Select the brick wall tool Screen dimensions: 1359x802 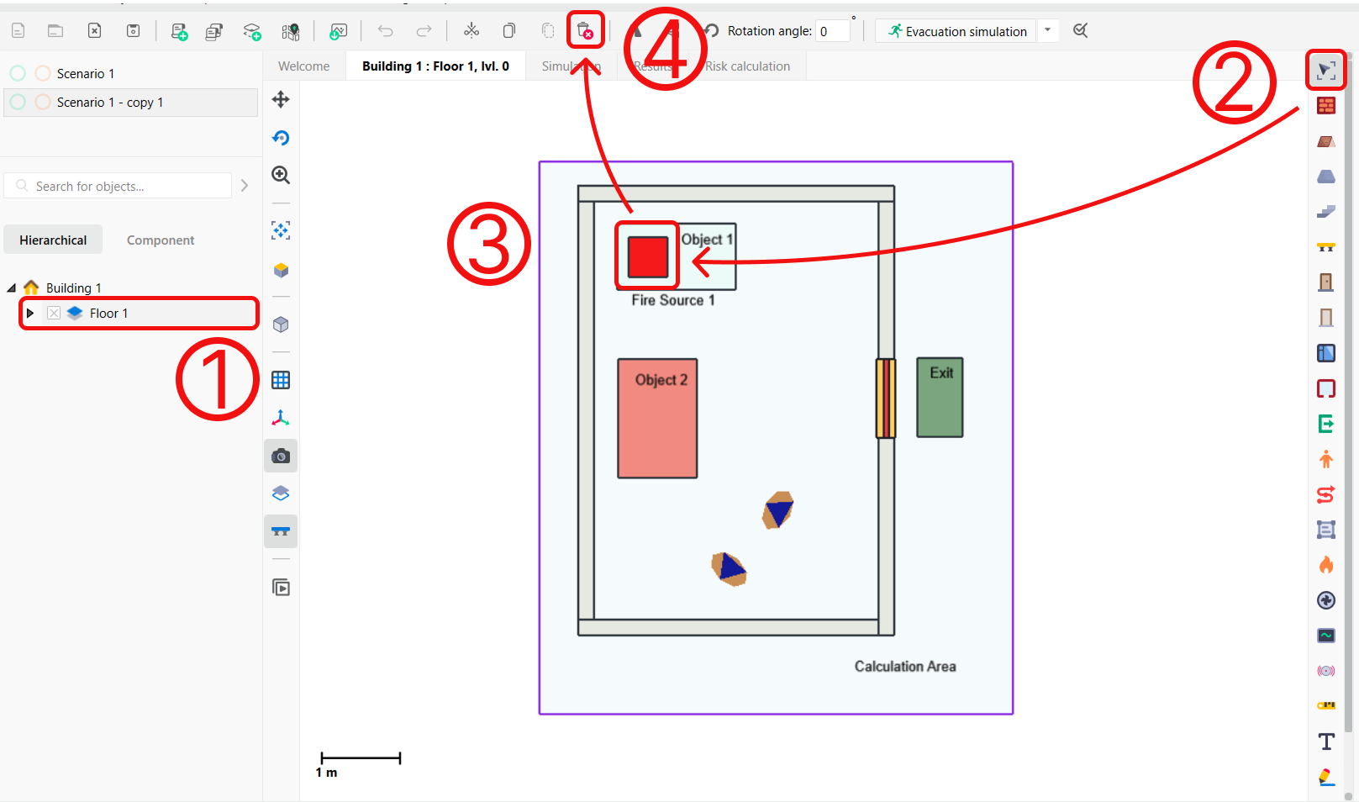click(x=1325, y=106)
